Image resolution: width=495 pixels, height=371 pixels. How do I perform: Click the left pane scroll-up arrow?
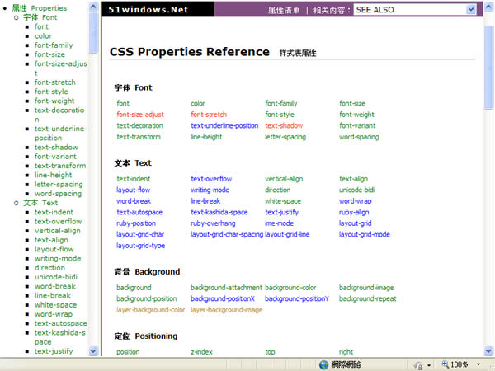point(93,7)
